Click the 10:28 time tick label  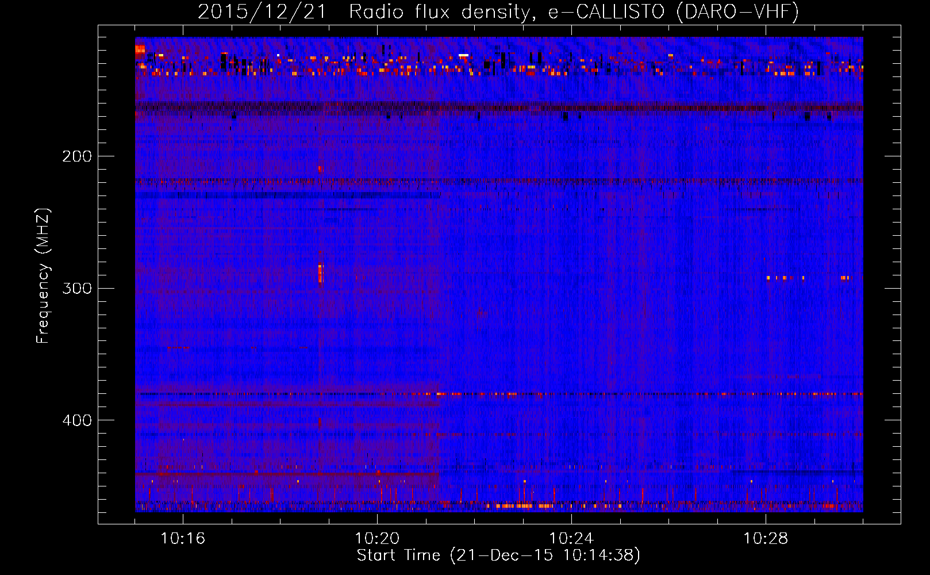coord(766,539)
